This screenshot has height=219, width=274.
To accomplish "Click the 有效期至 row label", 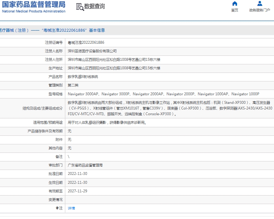I will click(55, 191).
